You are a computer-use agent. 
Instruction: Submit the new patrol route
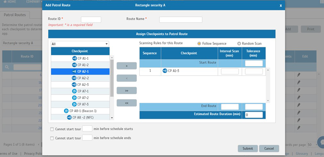(248, 149)
